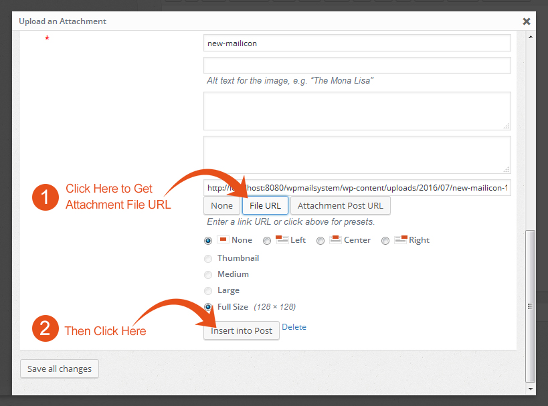The width and height of the screenshot is (548, 406).
Task: Click the empty alt text field
Action: coord(357,65)
